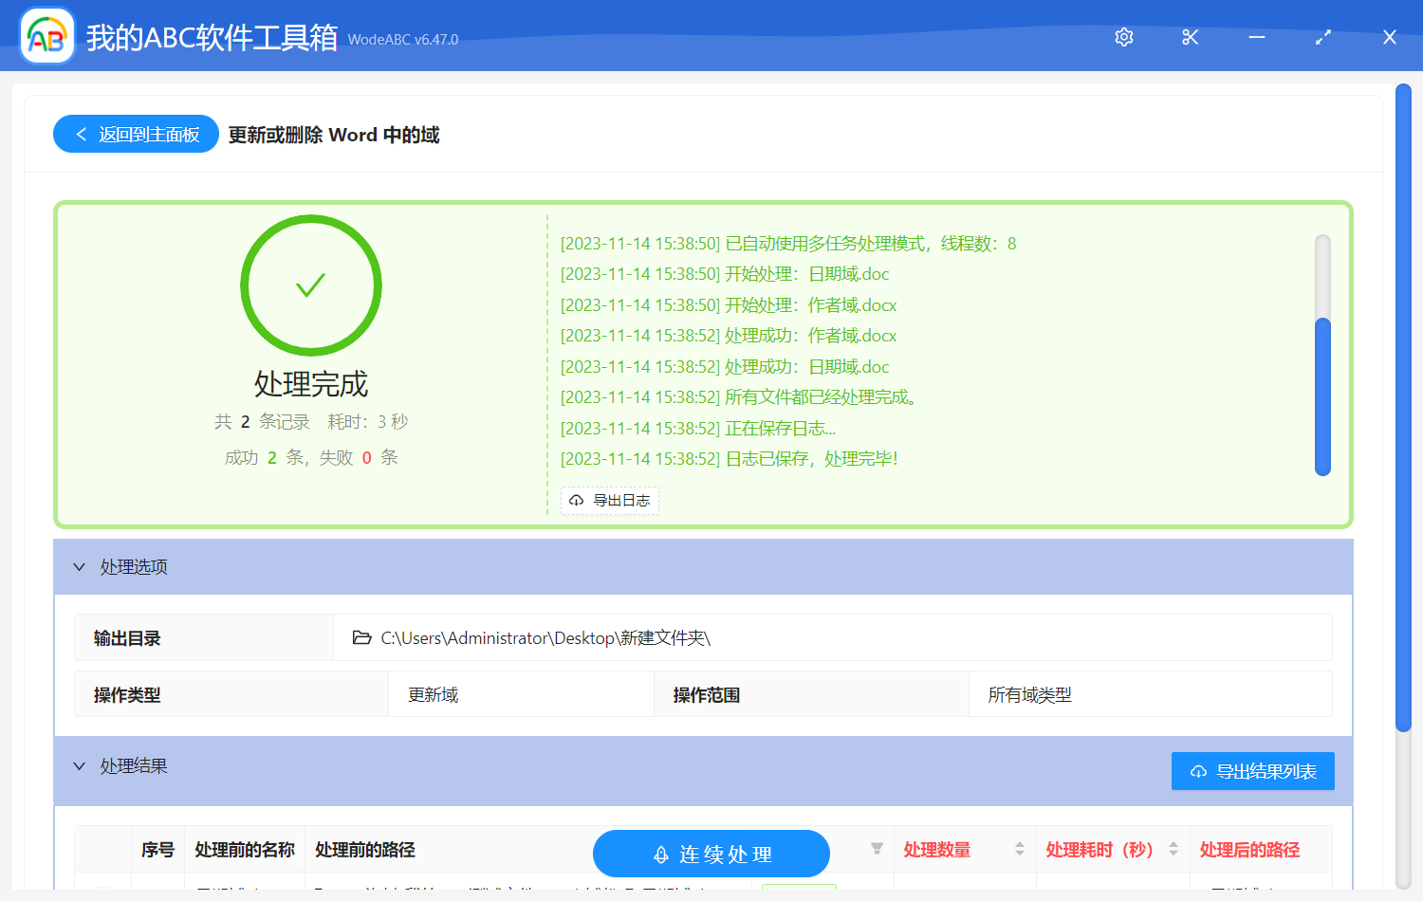This screenshot has width=1423, height=901.
Task: Open the settings gear in the title bar
Action: pyautogui.click(x=1123, y=37)
